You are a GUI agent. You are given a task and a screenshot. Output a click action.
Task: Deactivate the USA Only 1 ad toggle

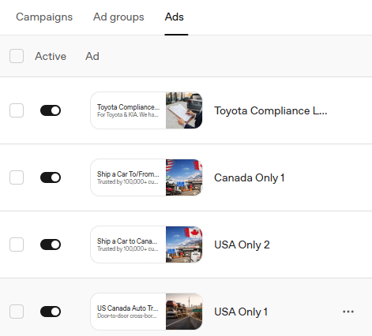click(51, 312)
